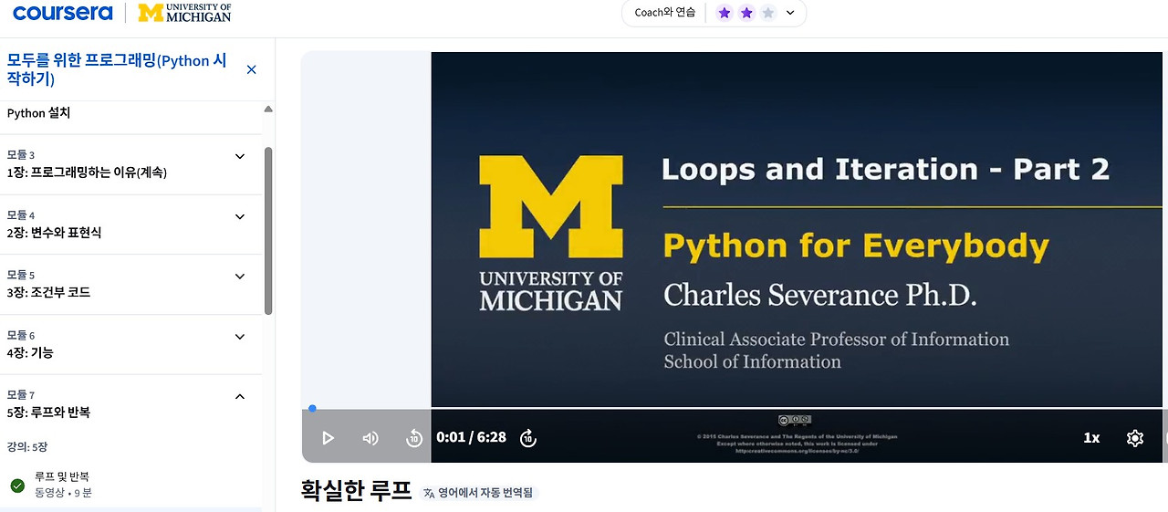The image size is (1168, 512).
Task: Close the course navigation sidebar
Action: tap(252, 70)
